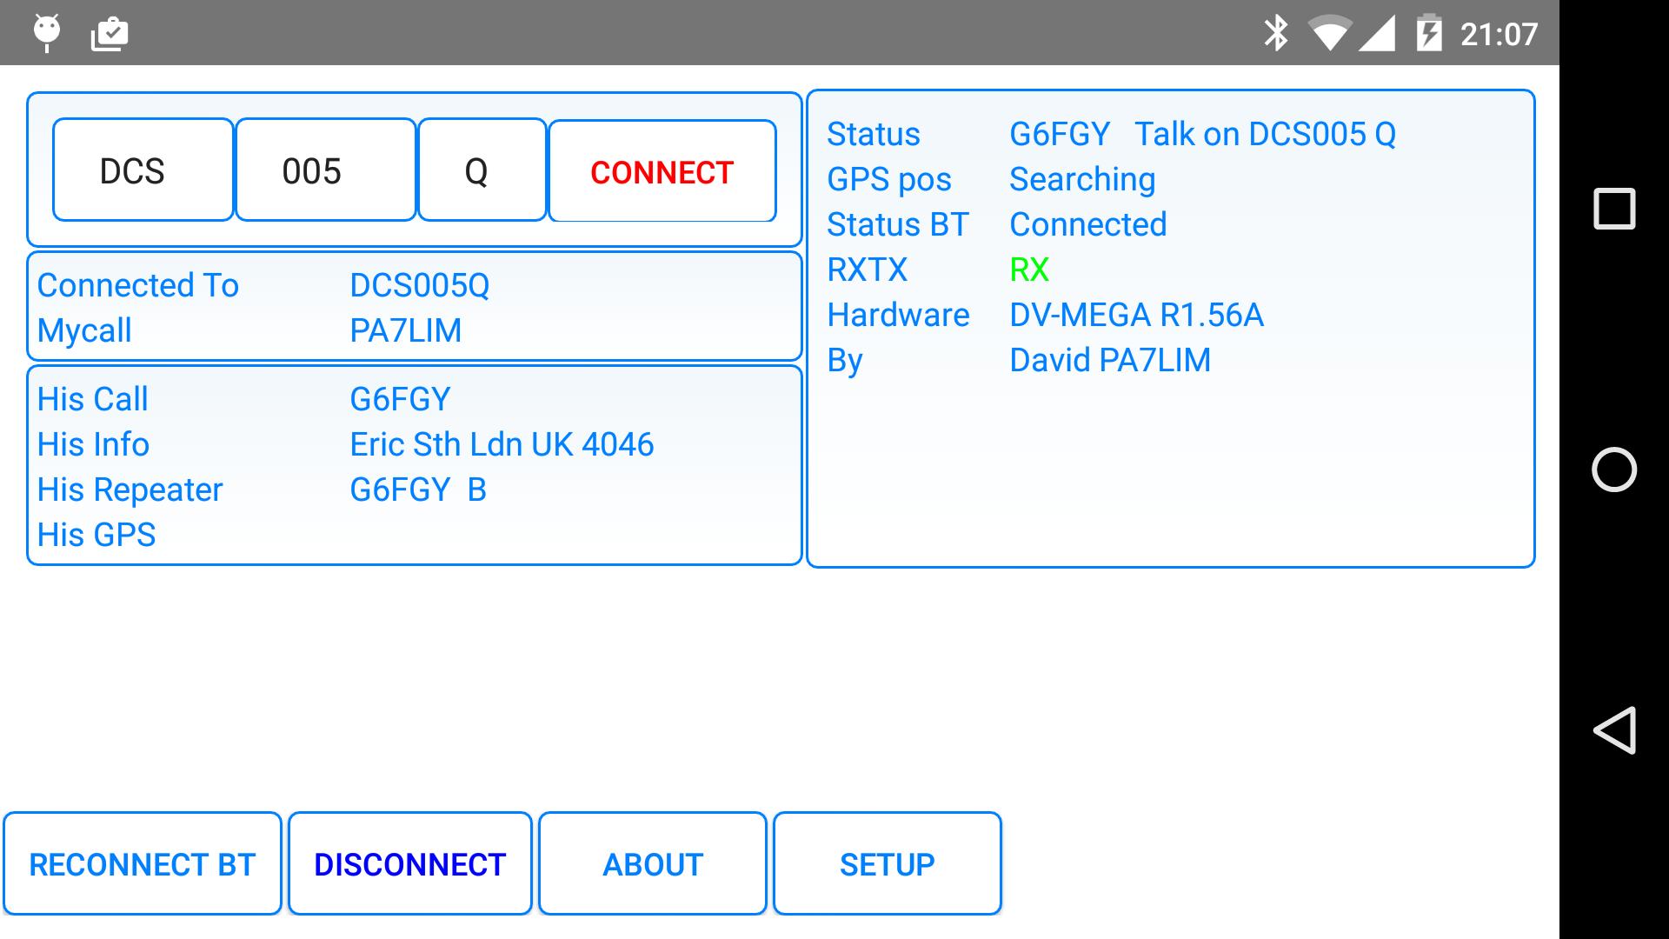Tap the 21:07 clock in status bar
This screenshot has width=1669, height=939.
coord(1499,34)
